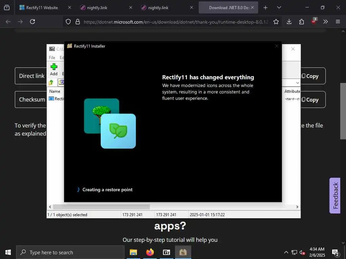
Task: Sort by the Attributes column in 7-Zip
Action: (x=292, y=91)
